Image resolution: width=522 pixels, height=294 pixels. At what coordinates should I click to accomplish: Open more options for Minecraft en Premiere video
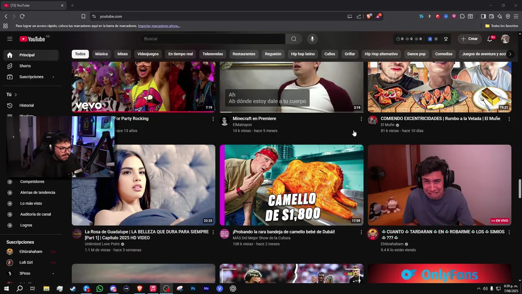(x=361, y=119)
